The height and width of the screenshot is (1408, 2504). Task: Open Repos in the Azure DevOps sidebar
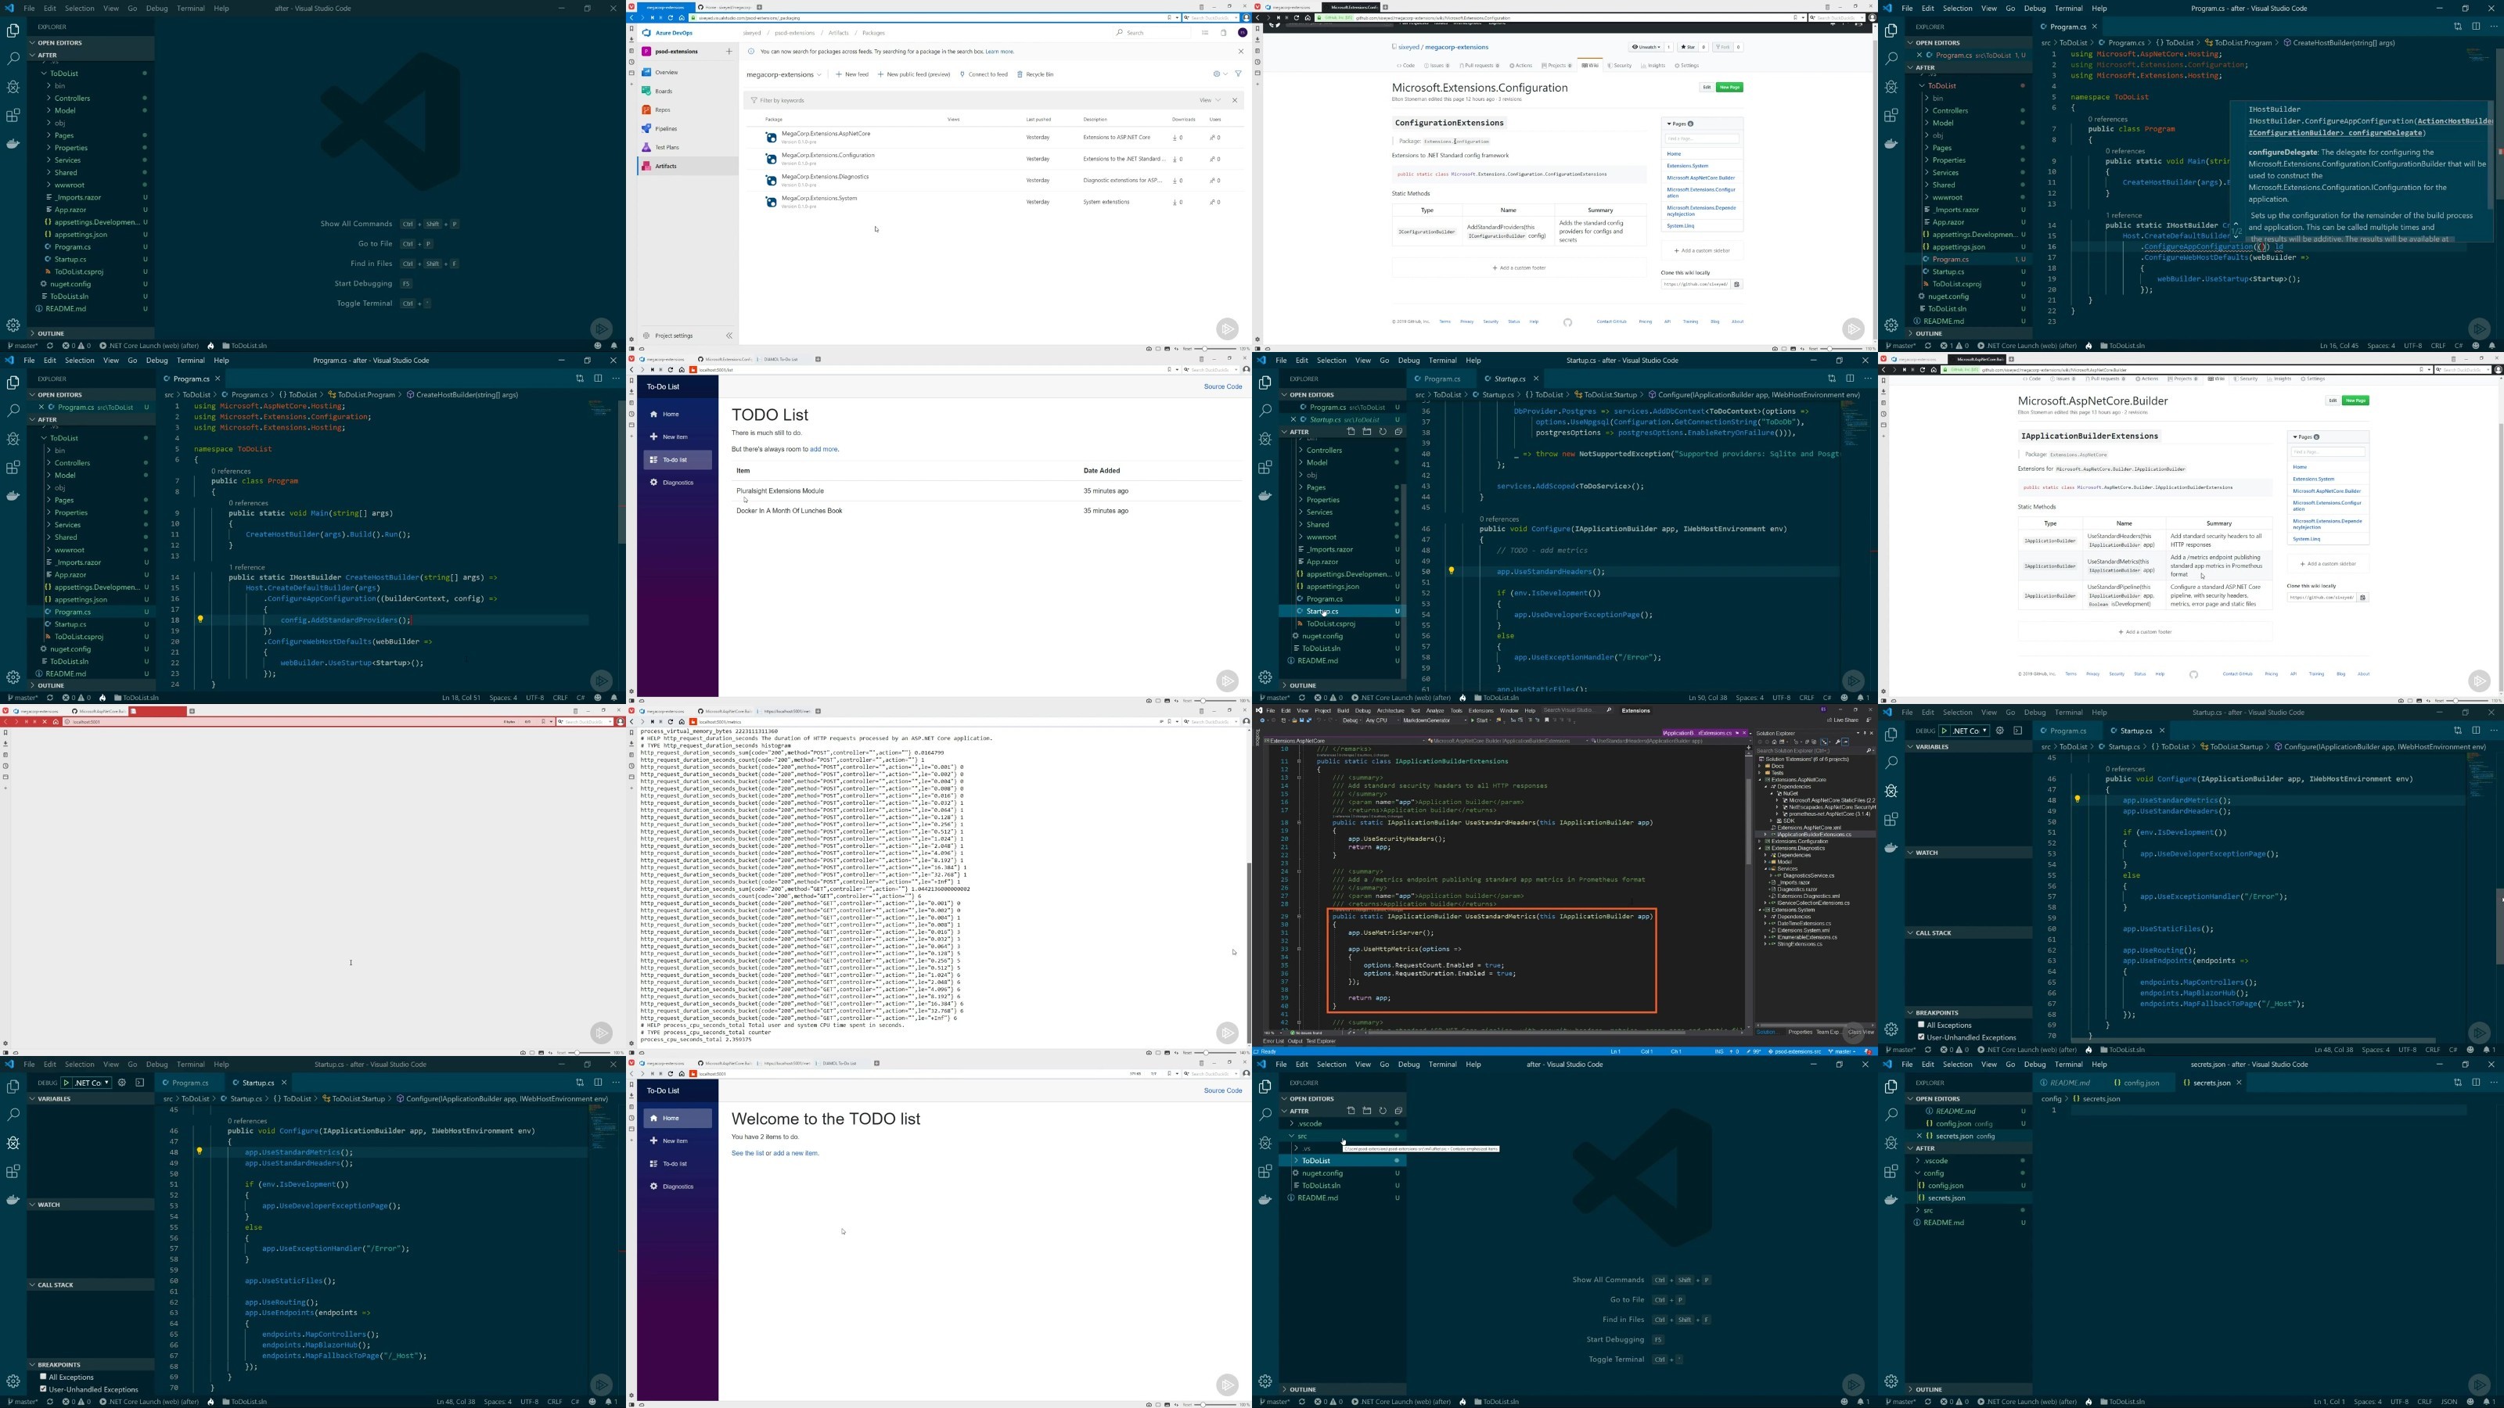tap(663, 110)
